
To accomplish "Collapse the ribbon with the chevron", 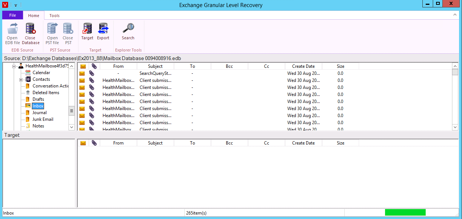I will 455,15.
